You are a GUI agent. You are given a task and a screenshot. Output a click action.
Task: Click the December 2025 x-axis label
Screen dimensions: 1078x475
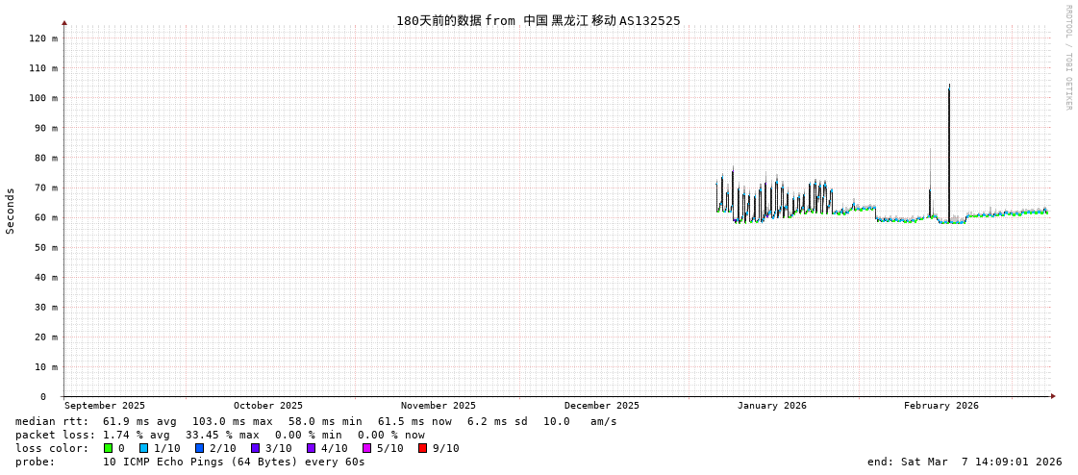pos(601,406)
